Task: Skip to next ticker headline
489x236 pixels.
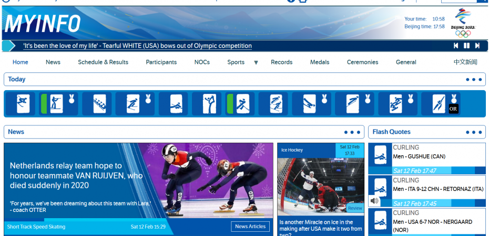Action: (x=477, y=46)
